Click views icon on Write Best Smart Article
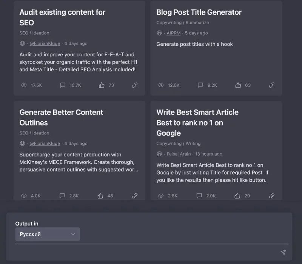Screen dimensions: 302x264 (160, 196)
